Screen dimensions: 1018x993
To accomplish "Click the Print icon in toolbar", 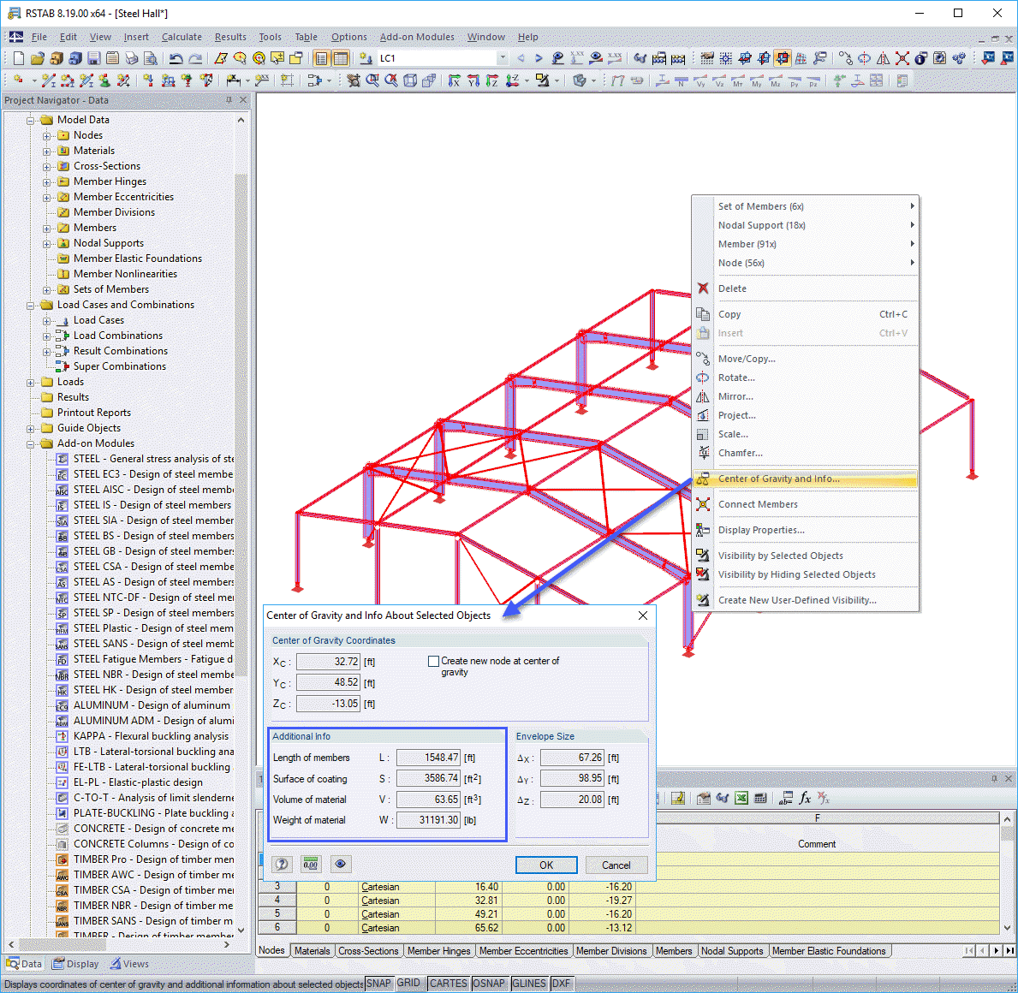I will [132, 58].
